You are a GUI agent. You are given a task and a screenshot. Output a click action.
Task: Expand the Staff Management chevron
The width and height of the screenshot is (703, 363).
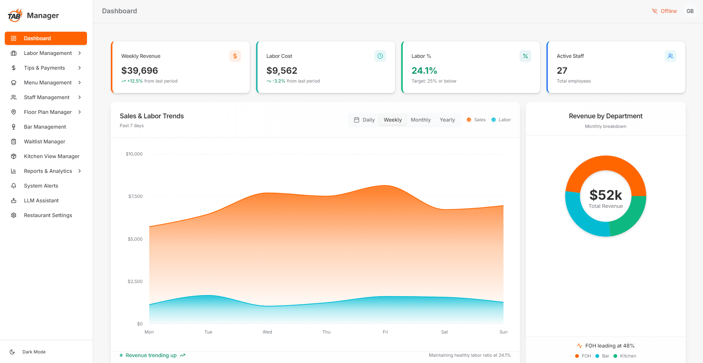coord(80,97)
